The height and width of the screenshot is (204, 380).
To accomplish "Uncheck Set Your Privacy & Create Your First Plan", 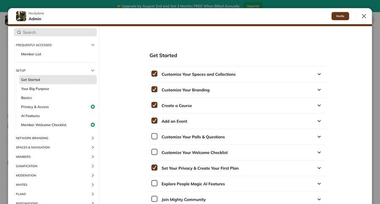I will (155, 167).
